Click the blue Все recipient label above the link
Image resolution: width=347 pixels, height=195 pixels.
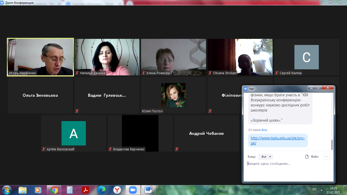(264, 130)
